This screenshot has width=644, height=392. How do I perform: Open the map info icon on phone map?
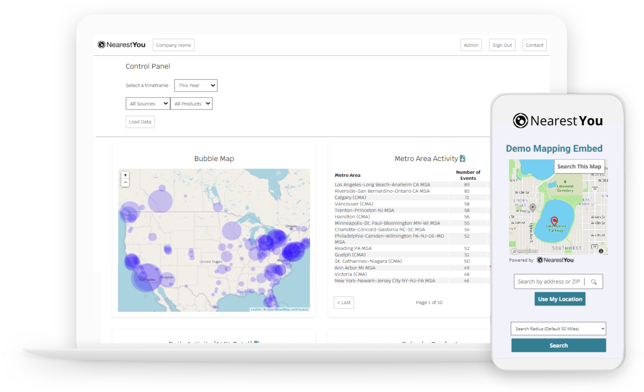(601, 251)
